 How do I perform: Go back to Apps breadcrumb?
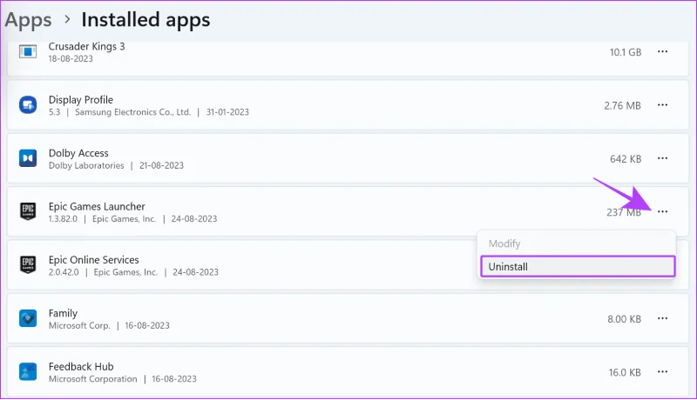(x=29, y=20)
